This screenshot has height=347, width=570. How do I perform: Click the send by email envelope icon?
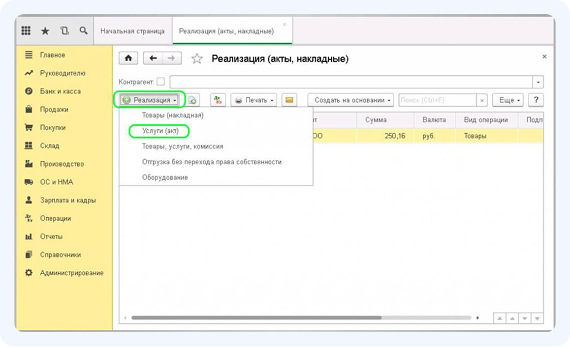click(x=289, y=100)
